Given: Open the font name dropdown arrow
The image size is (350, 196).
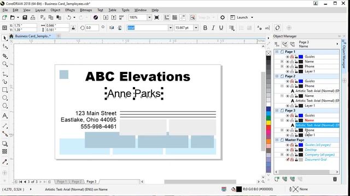Looking at the screenshot, I should coord(171,28).
